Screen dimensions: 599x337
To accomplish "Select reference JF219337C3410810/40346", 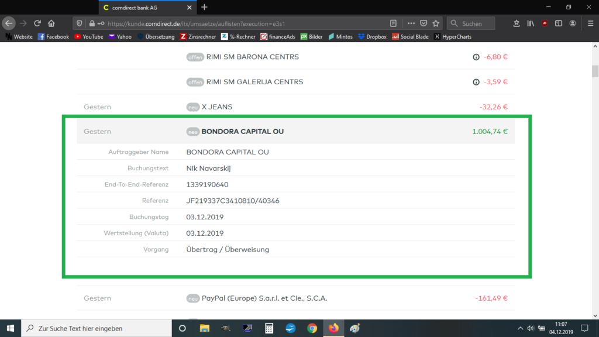I will 233,201.
